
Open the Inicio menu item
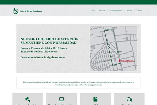93,11
